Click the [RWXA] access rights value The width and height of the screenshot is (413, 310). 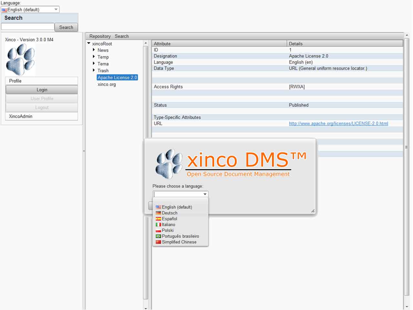(x=297, y=87)
